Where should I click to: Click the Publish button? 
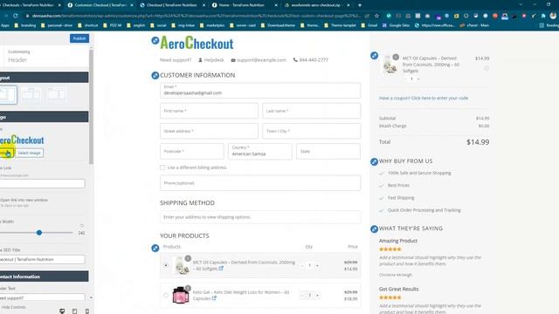(x=79, y=38)
